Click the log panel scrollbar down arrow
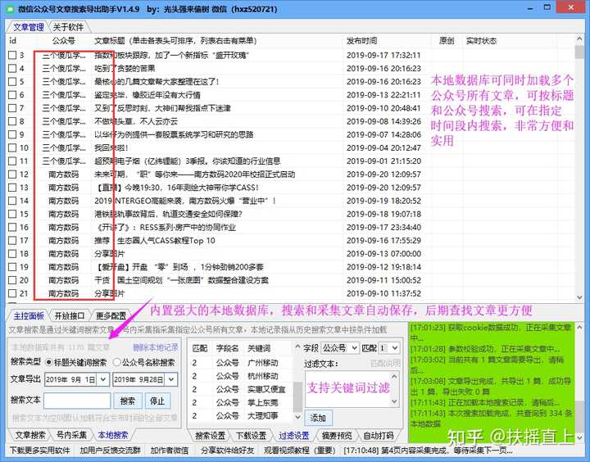 [579, 437]
